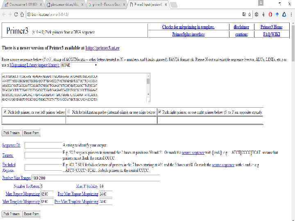295x221 pixels.
Task: Click the internal oligo input field
Action: 111,120
